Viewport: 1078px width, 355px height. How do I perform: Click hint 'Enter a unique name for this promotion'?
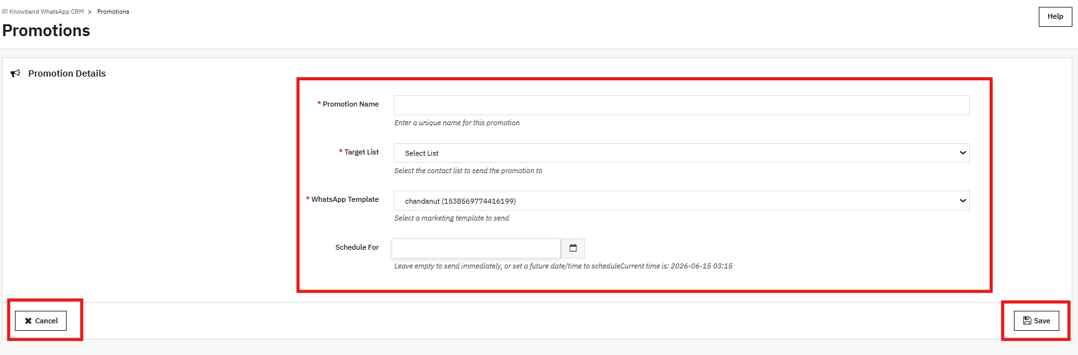tap(457, 123)
